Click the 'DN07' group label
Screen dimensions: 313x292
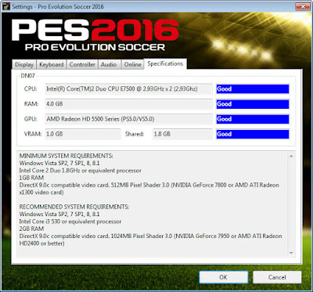click(27, 76)
